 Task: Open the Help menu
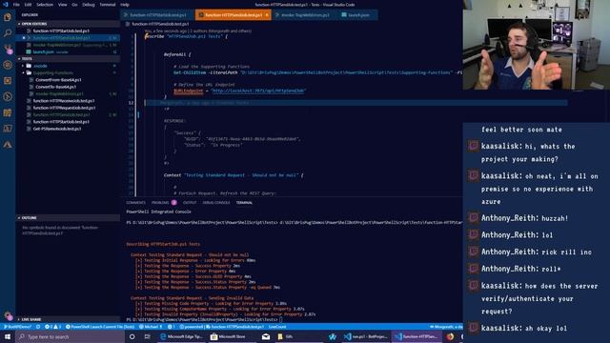(125, 5)
